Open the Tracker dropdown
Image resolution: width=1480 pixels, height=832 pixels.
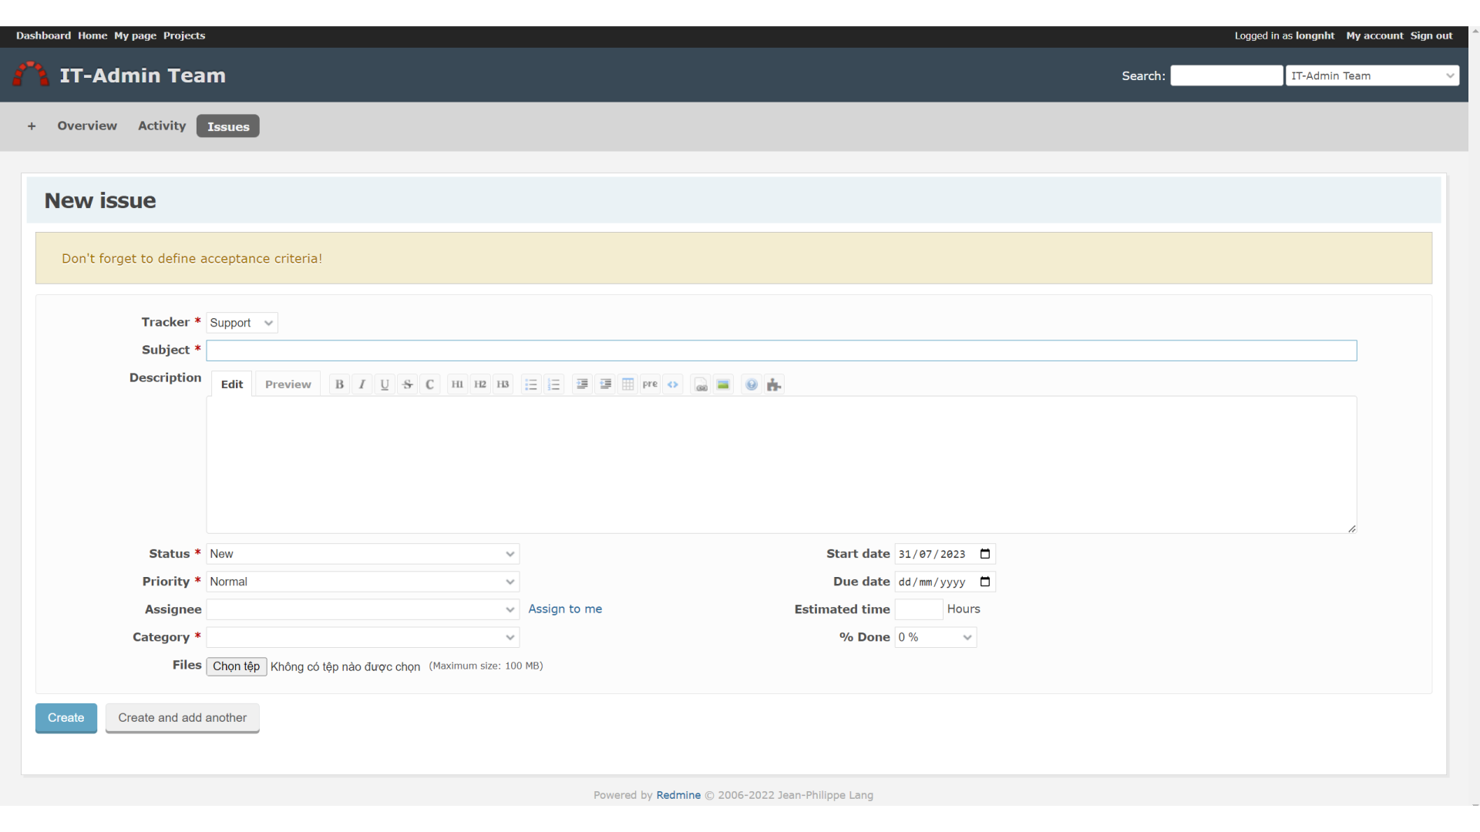(242, 323)
